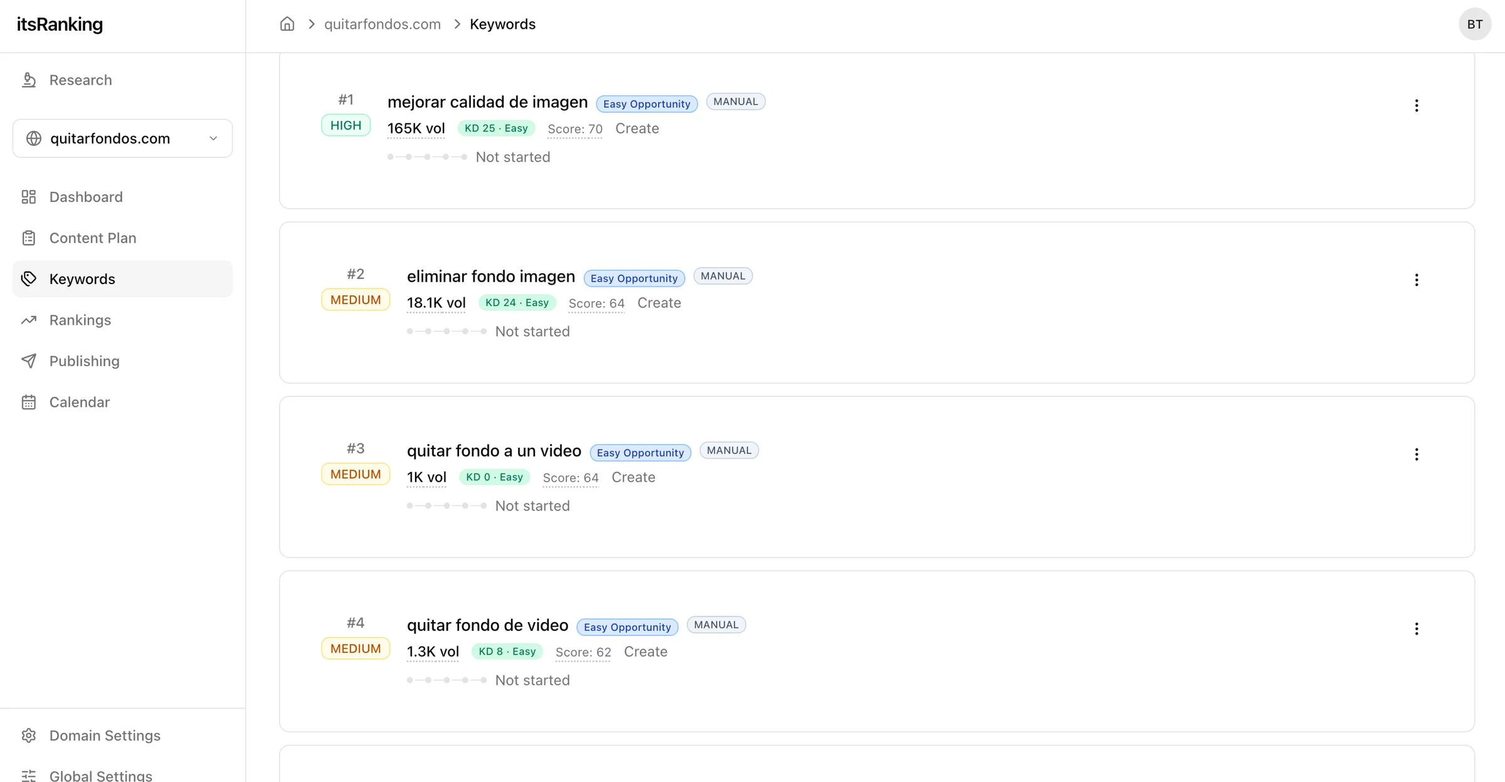Viewport: 1505px width, 782px height.
Task: Navigate to quitarfondos.com breadcrumb link
Action: (383, 24)
